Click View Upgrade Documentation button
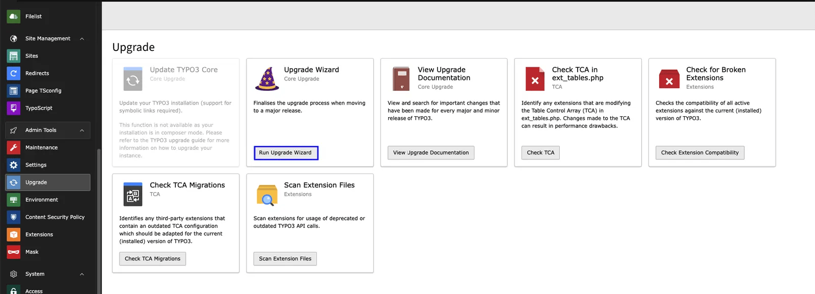This screenshot has height=294, width=815. (431, 153)
